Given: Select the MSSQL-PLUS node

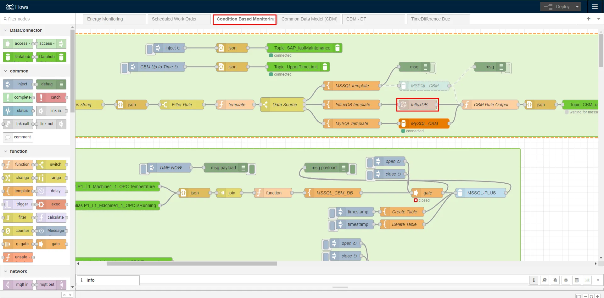Looking at the screenshot, I should pyautogui.click(x=480, y=193).
